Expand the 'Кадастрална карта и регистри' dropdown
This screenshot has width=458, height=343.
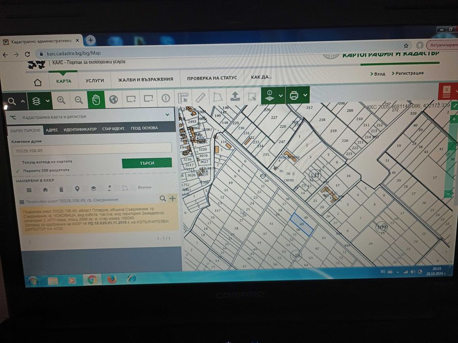(x=167, y=115)
